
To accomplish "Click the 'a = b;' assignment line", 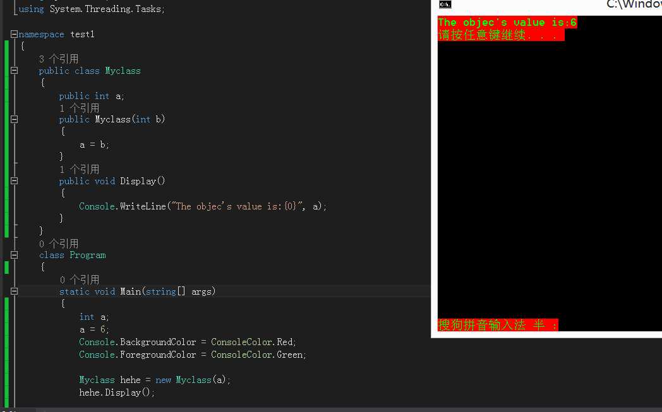I will [94, 144].
